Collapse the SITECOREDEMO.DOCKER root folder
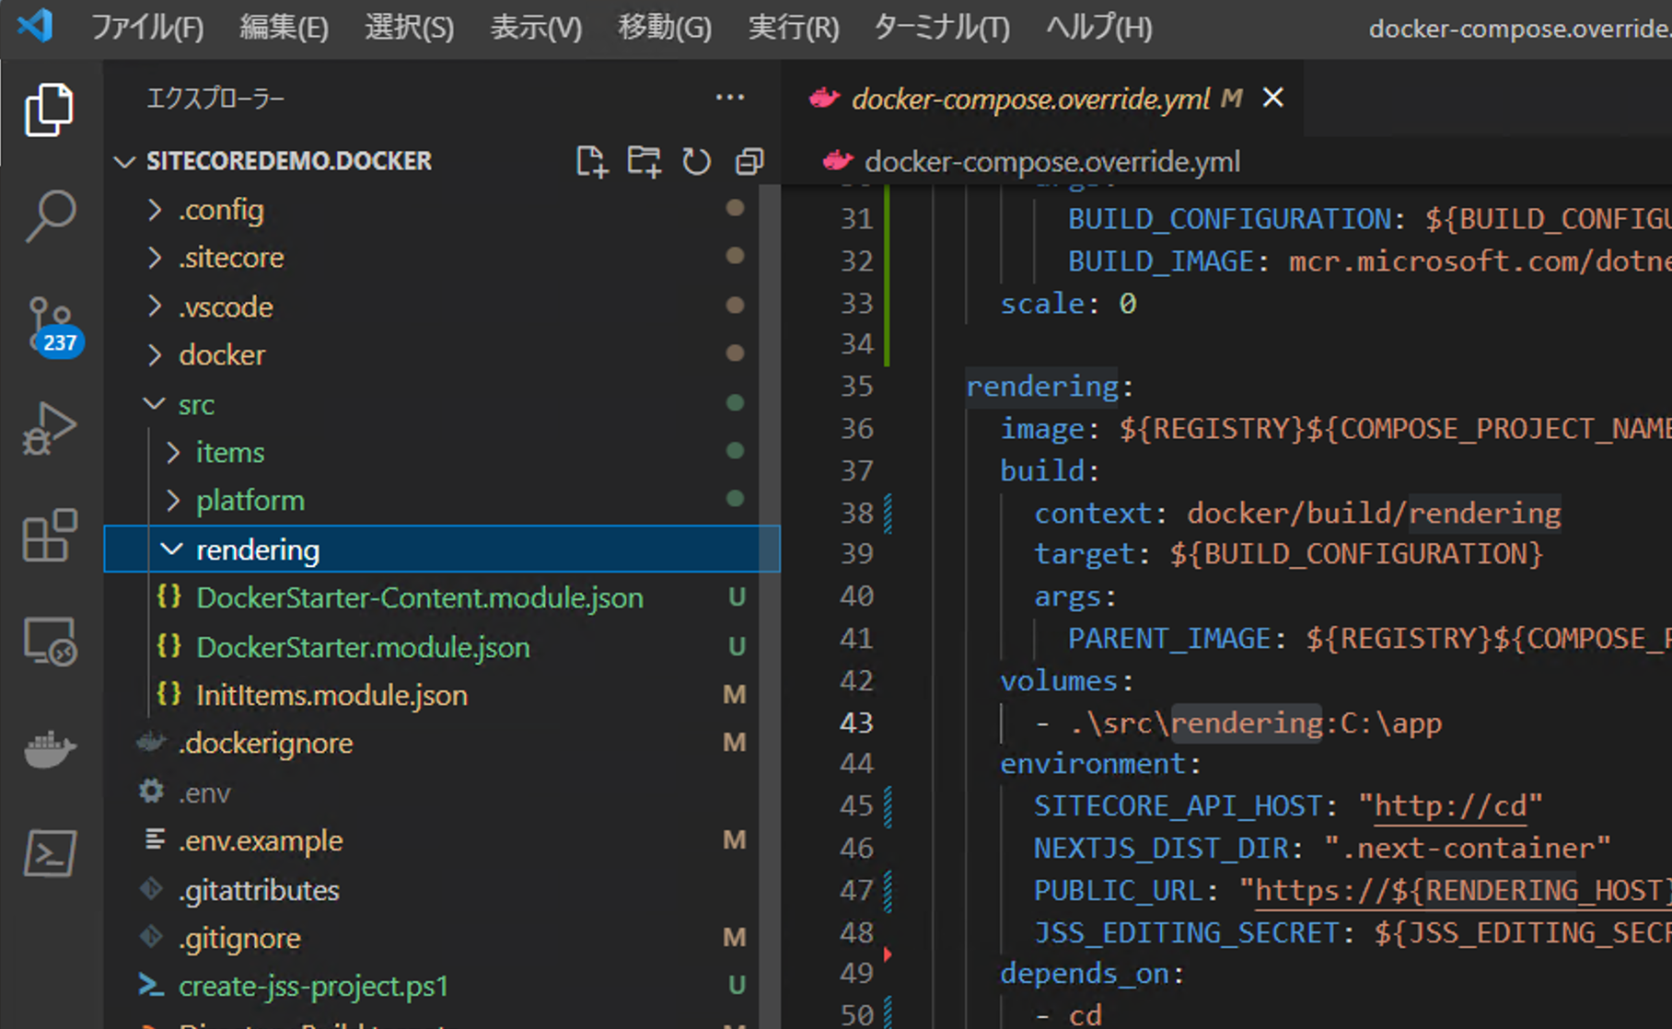This screenshot has height=1029, width=1672. pyautogui.click(x=124, y=162)
